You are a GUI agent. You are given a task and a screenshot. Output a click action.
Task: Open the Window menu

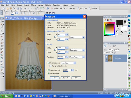point(65,5)
